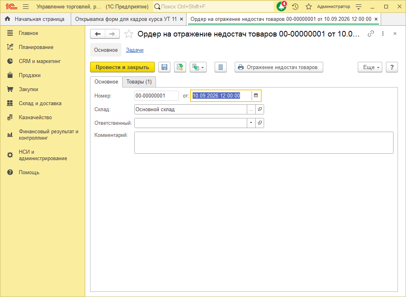Viewport: 406px width, 297px height.
Task: Click the save document floppy icon
Action: 164,67
